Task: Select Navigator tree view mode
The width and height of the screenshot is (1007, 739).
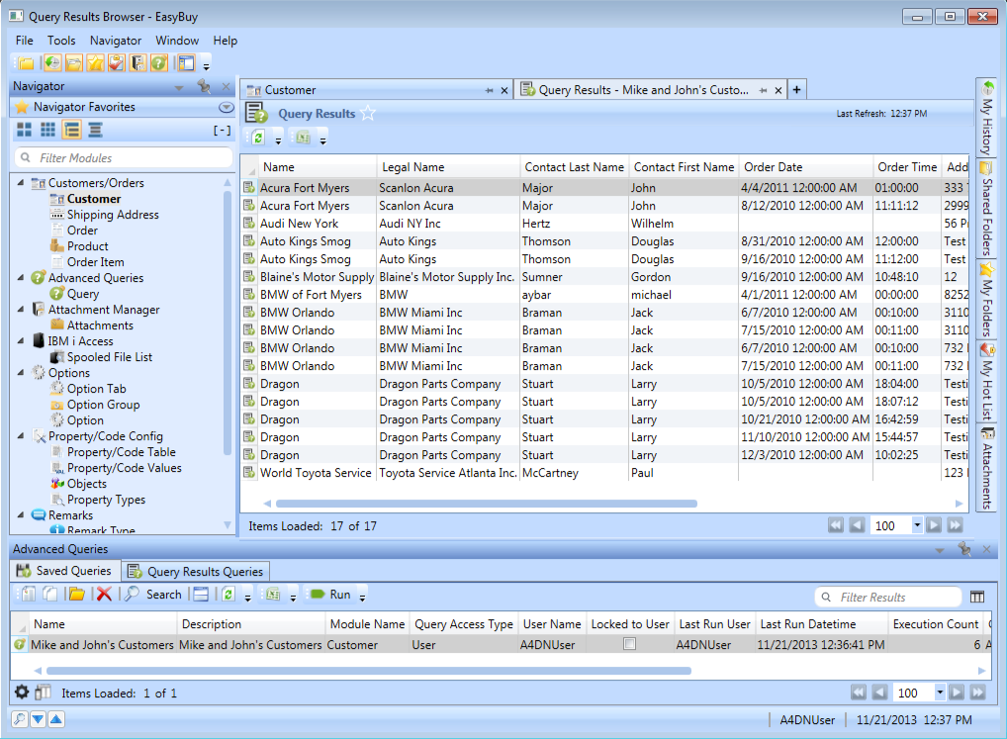Action: pyautogui.click(x=72, y=131)
